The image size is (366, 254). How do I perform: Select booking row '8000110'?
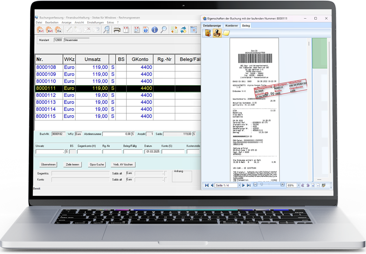(118, 81)
